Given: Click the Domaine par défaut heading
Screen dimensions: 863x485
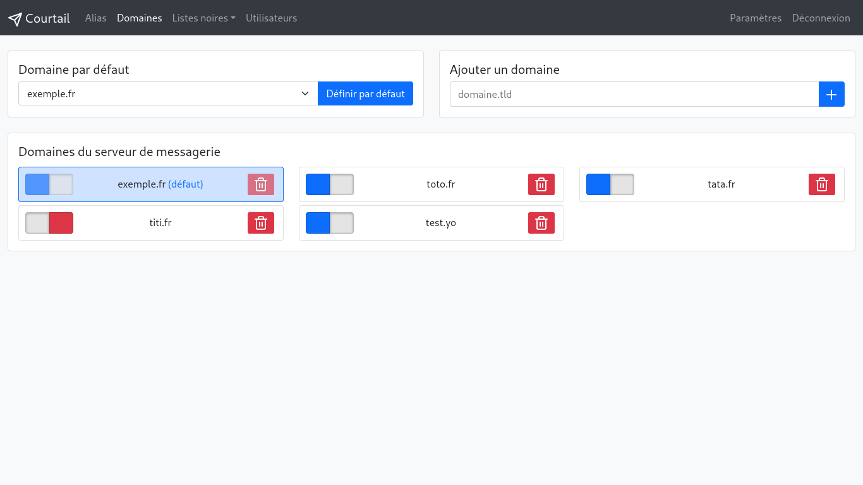Looking at the screenshot, I should [74, 69].
